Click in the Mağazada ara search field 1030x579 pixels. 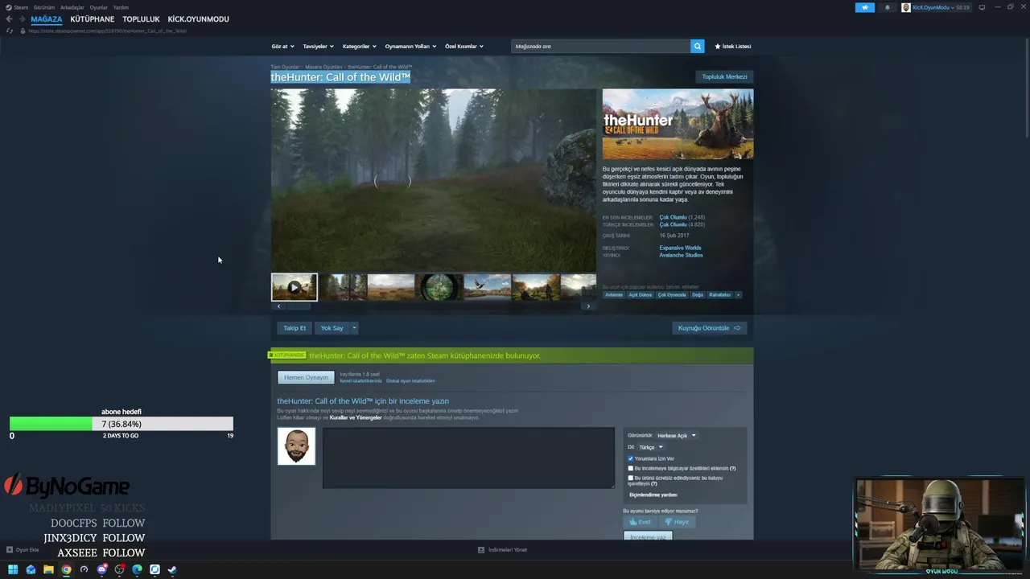[601, 46]
